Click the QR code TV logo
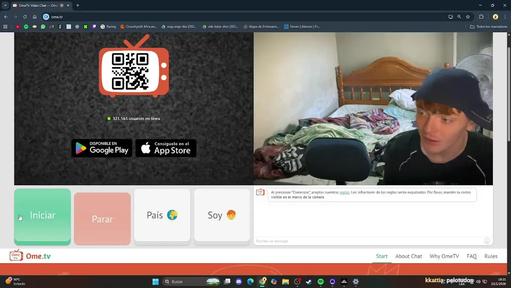This screenshot has width=511, height=288. tap(134, 66)
